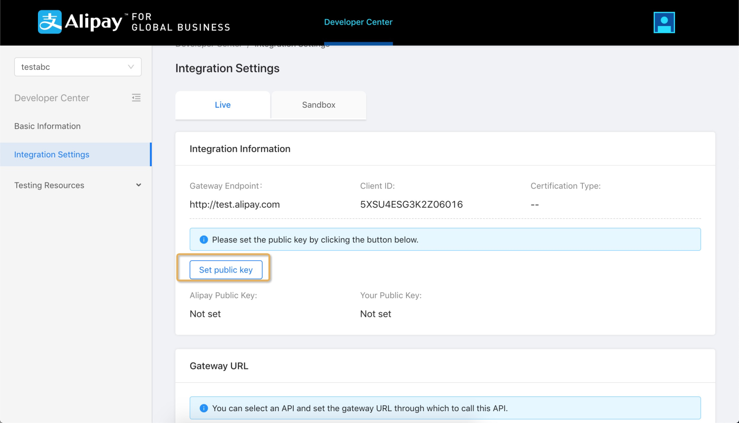
Task: Click the Client ID value 5XSU4ESG3K2Z06016
Action: 411,205
